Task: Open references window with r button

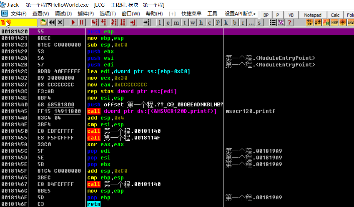Action: click(243, 23)
